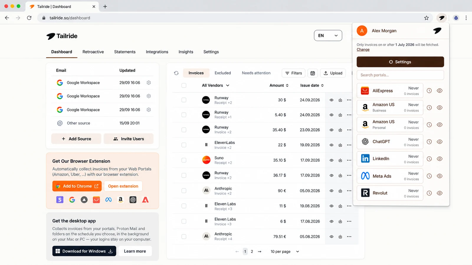Image resolution: width=472 pixels, height=265 pixels.
Task: Show the Needs attention tab
Action: click(256, 73)
